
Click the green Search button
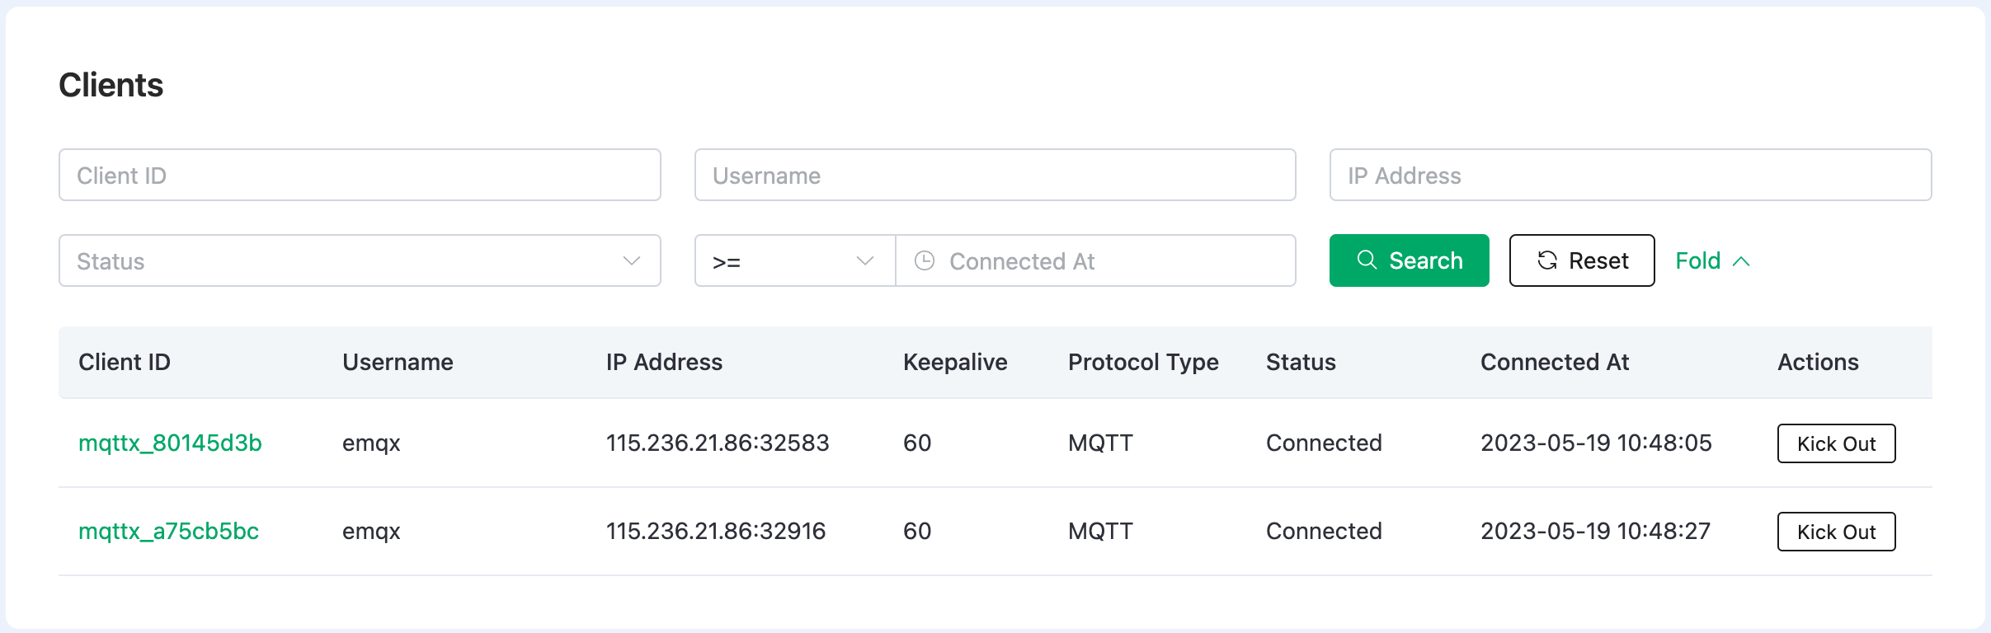tap(1409, 260)
